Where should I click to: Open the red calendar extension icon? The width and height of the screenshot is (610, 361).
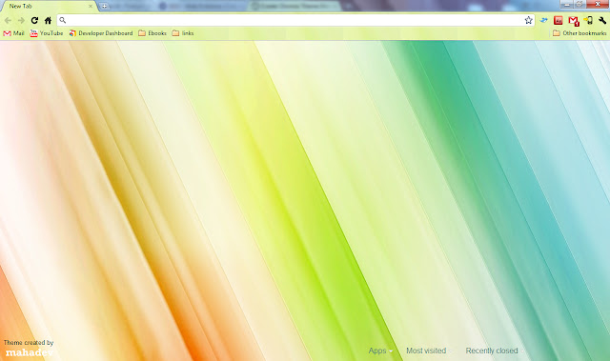coord(559,20)
